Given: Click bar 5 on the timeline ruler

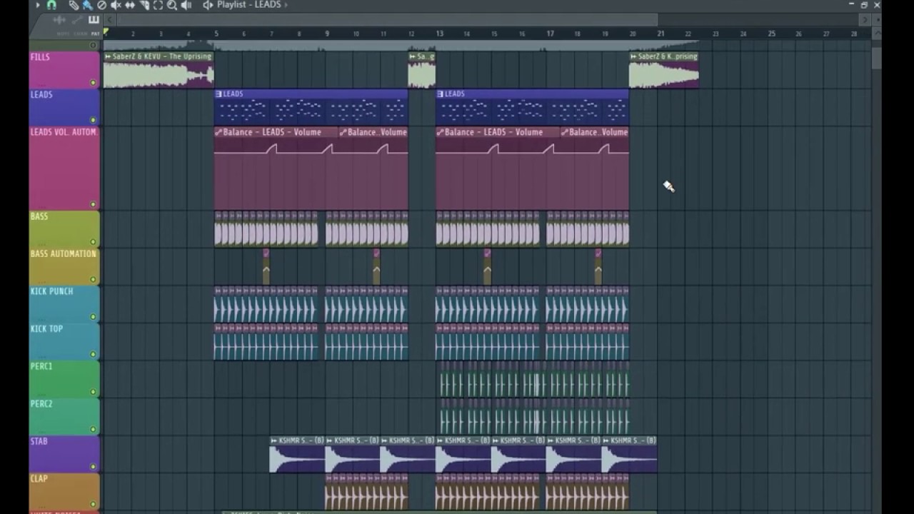Looking at the screenshot, I should pyautogui.click(x=216, y=34).
